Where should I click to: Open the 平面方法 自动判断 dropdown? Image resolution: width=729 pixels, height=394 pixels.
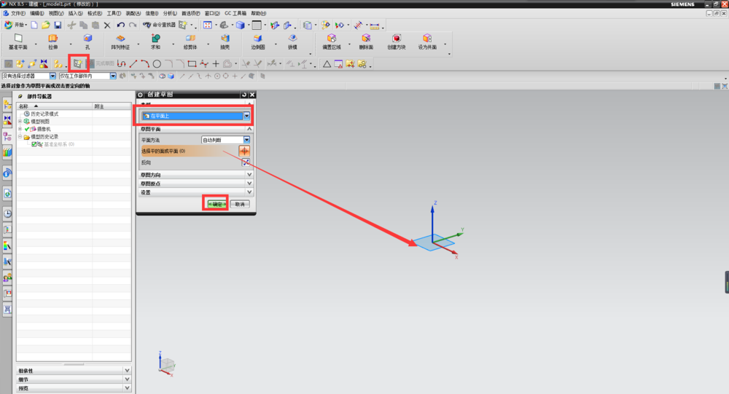pos(246,140)
